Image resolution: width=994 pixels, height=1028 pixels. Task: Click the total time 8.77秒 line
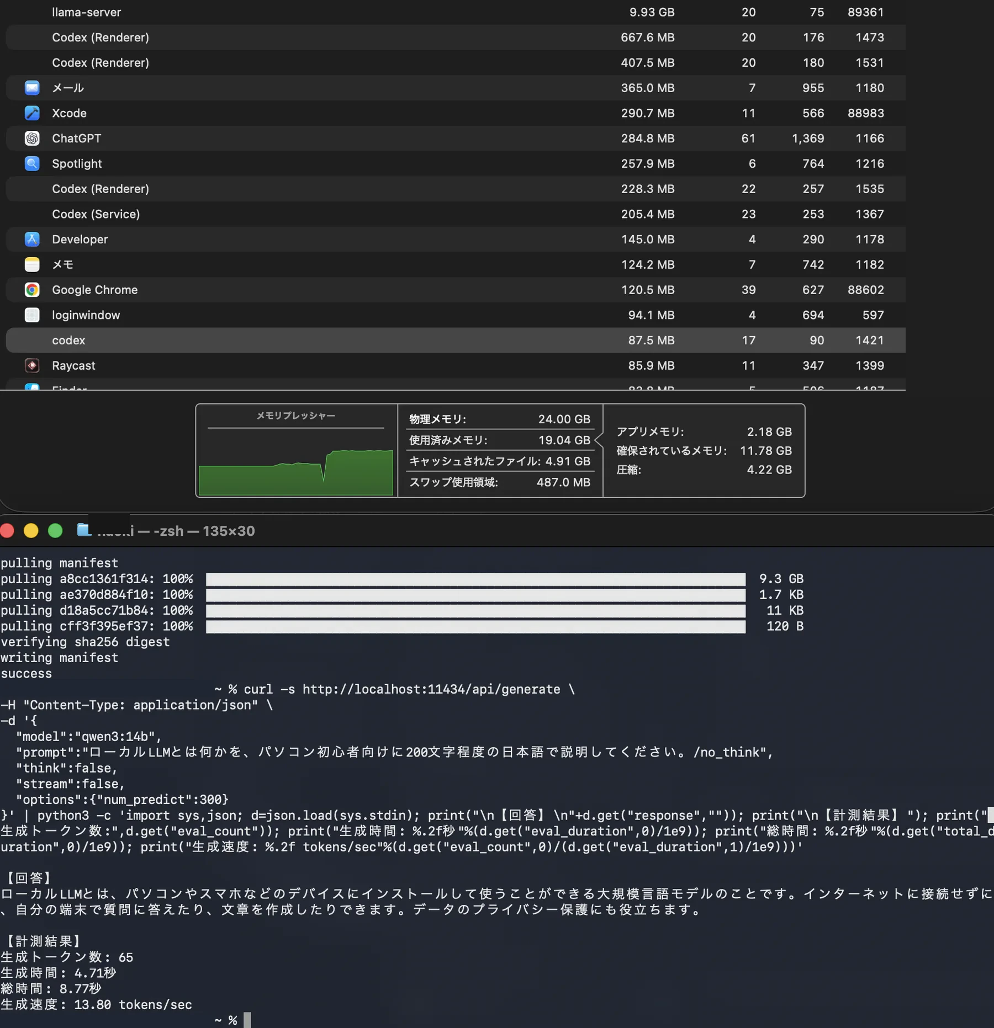51,989
